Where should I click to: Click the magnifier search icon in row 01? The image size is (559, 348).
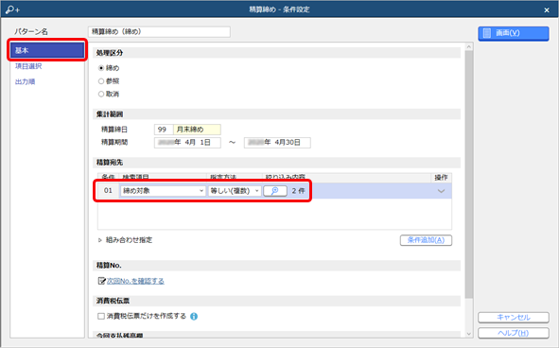275,191
